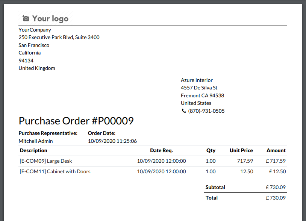This screenshot has width=306, height=221.
Task: Click the Your logo placeholder text
Action: [x=50, y=18]
